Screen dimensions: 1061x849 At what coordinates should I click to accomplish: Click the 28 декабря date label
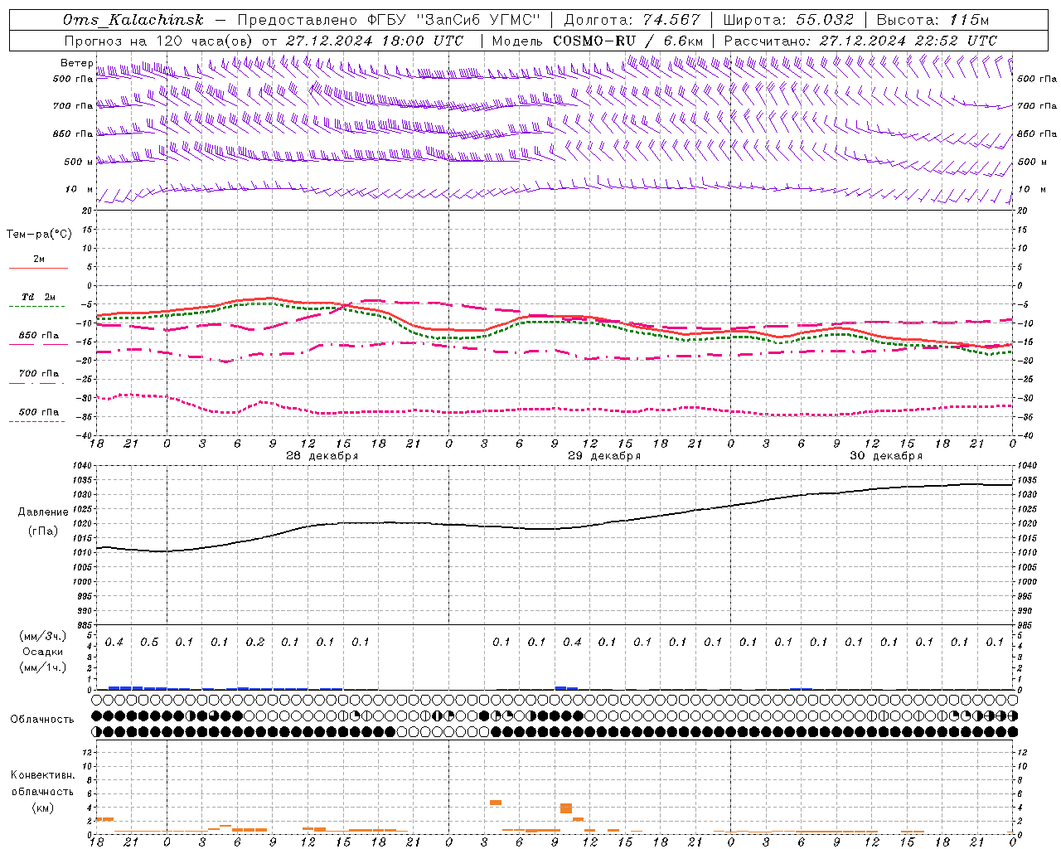point(322,456)
